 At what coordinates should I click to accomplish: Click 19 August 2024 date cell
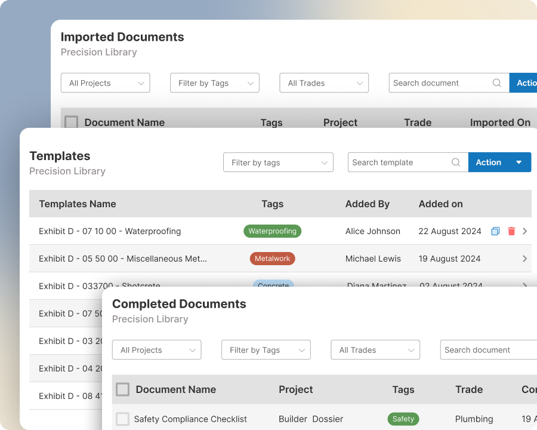tap(449, 259)
